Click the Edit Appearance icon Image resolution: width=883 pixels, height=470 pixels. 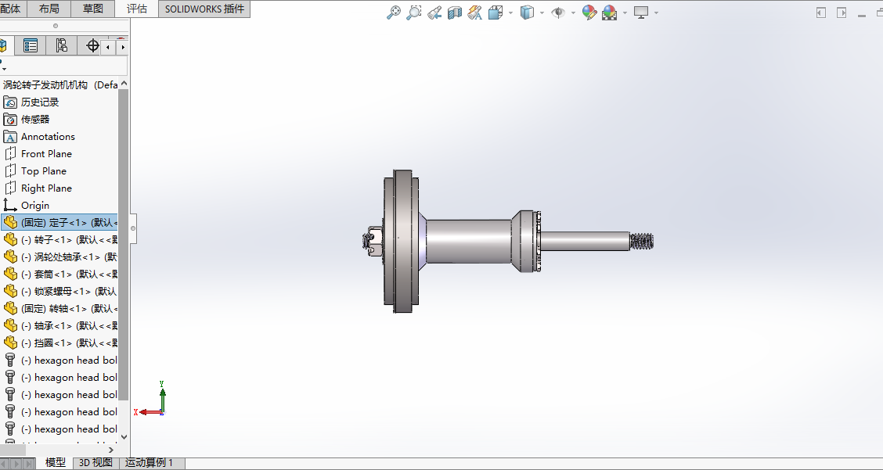pos(589,13)
